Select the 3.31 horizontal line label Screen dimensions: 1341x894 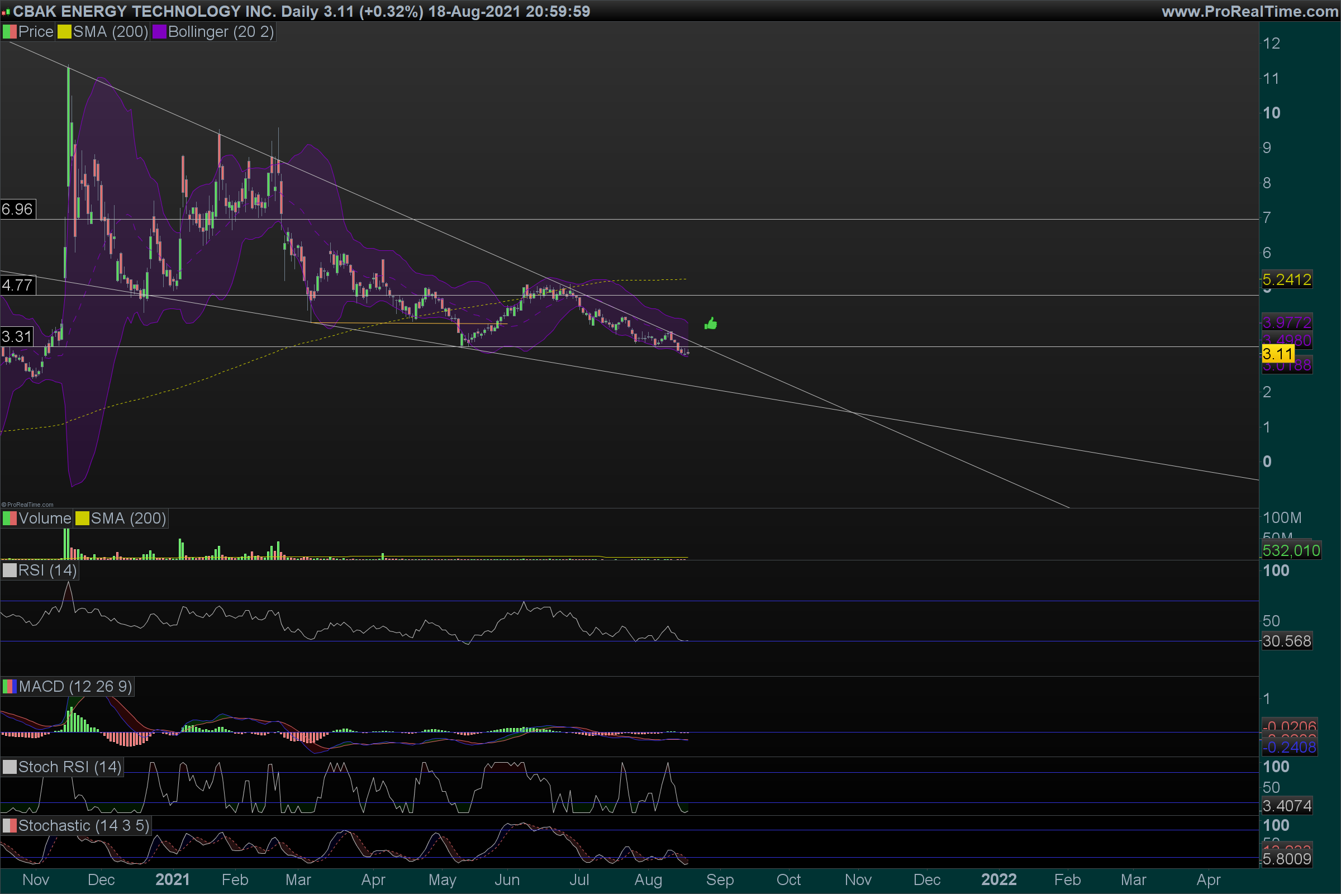(x=17, y=336)
